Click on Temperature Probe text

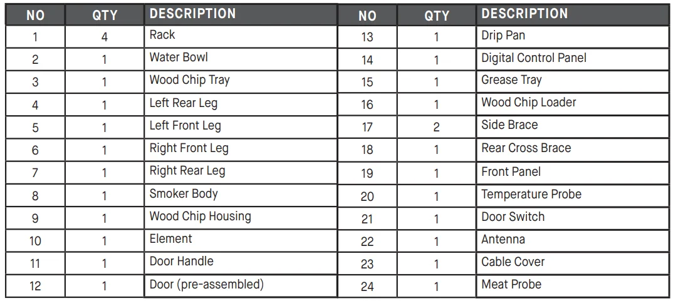[531, 194]
